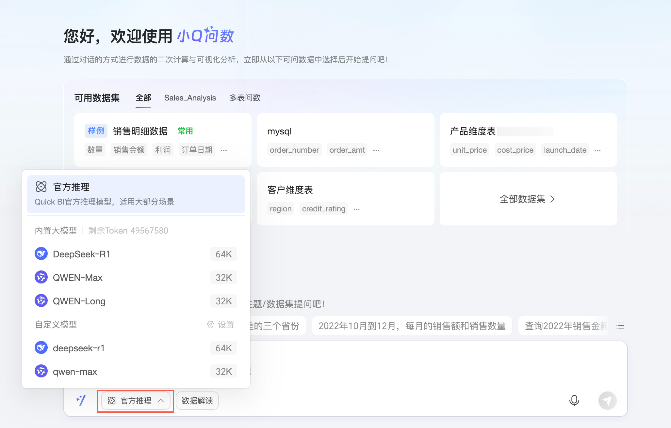This screenshot has height=428, width=671.
Task: Expand more fields on 销售明细数据 card
Action: [x=224, y=150]
